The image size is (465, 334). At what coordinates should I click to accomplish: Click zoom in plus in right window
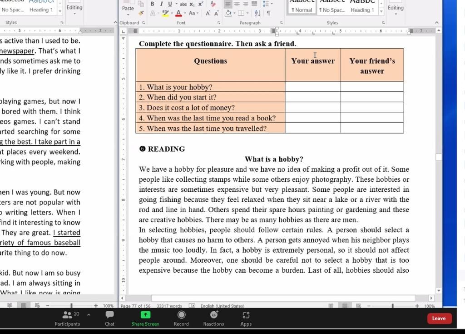click(417, 305)
